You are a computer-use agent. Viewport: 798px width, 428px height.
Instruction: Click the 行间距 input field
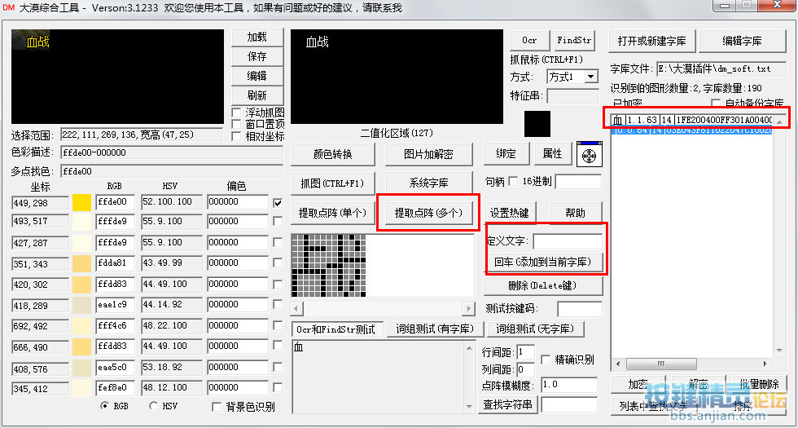click(x=526, y=351)
